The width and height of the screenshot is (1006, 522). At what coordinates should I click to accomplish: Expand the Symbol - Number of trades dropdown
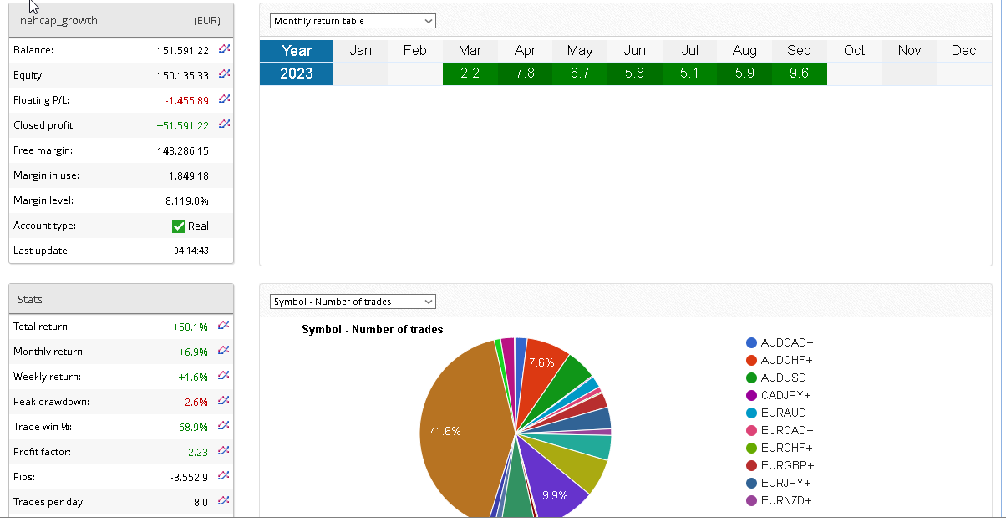coord(353,302)
